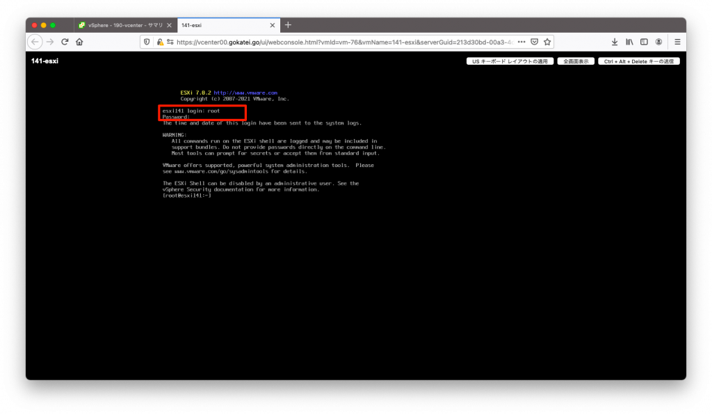Screen dimensions: 712x414
Task: Toggle bookmark star for this page
Action: pyautogui.click(x=547, y=42)
